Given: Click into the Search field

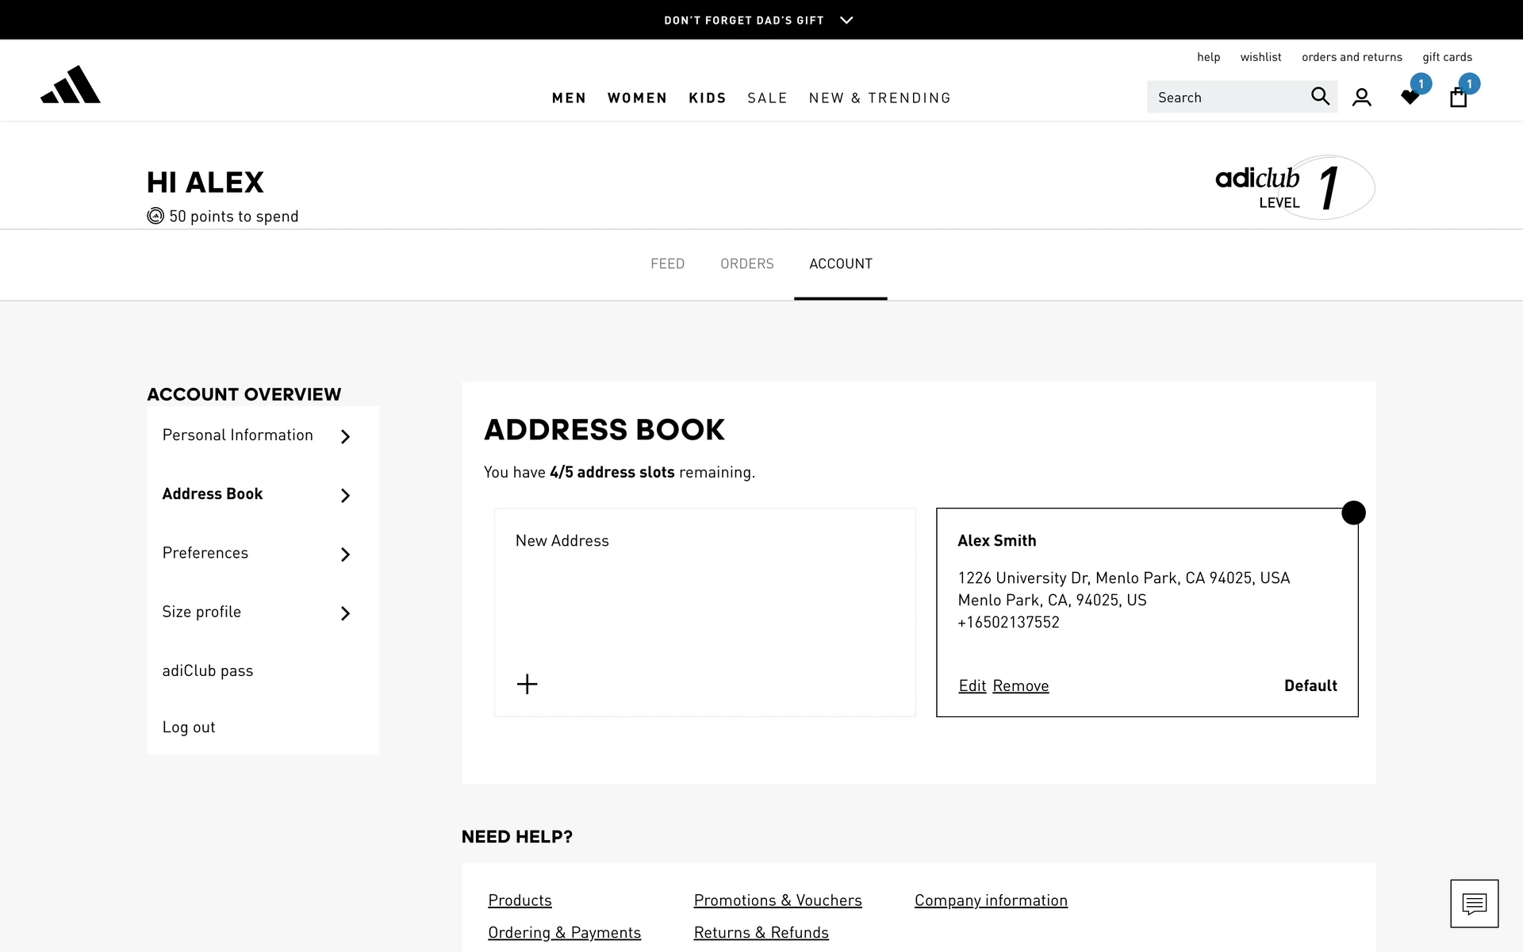Looking at the screenshot, I should pyautogui.click(x=1226, y=97).
